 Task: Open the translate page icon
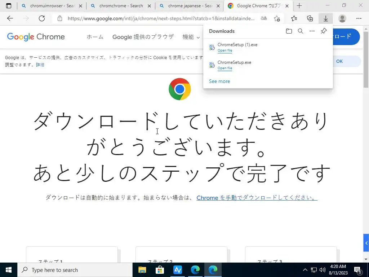point(264,18)
